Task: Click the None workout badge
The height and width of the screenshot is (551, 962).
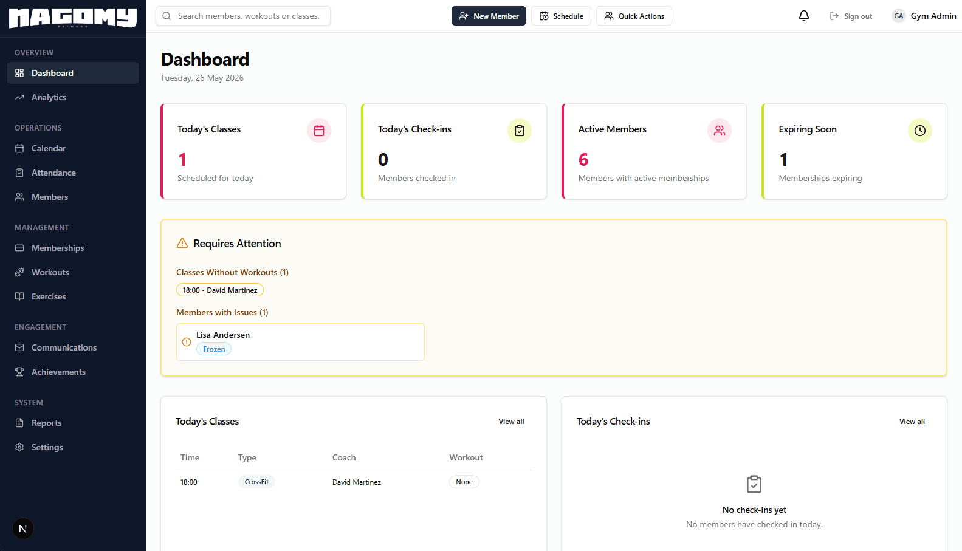Action: [x=464, y=482]
